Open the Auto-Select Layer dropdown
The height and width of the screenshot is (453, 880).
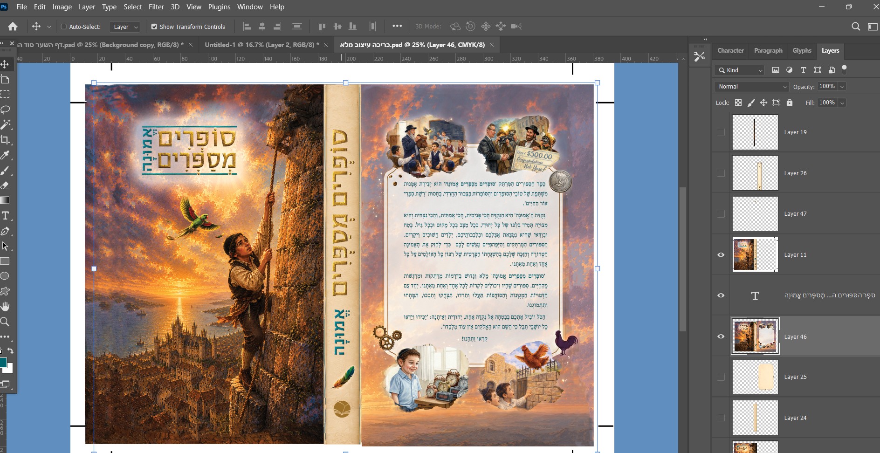tap(124, 27)
